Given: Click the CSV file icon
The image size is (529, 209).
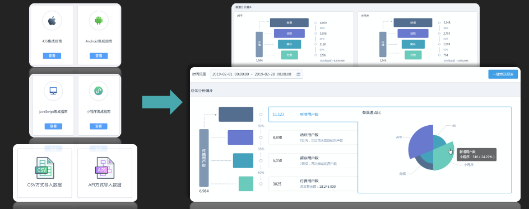Looking at the screenshot, I should coord(45,168).
